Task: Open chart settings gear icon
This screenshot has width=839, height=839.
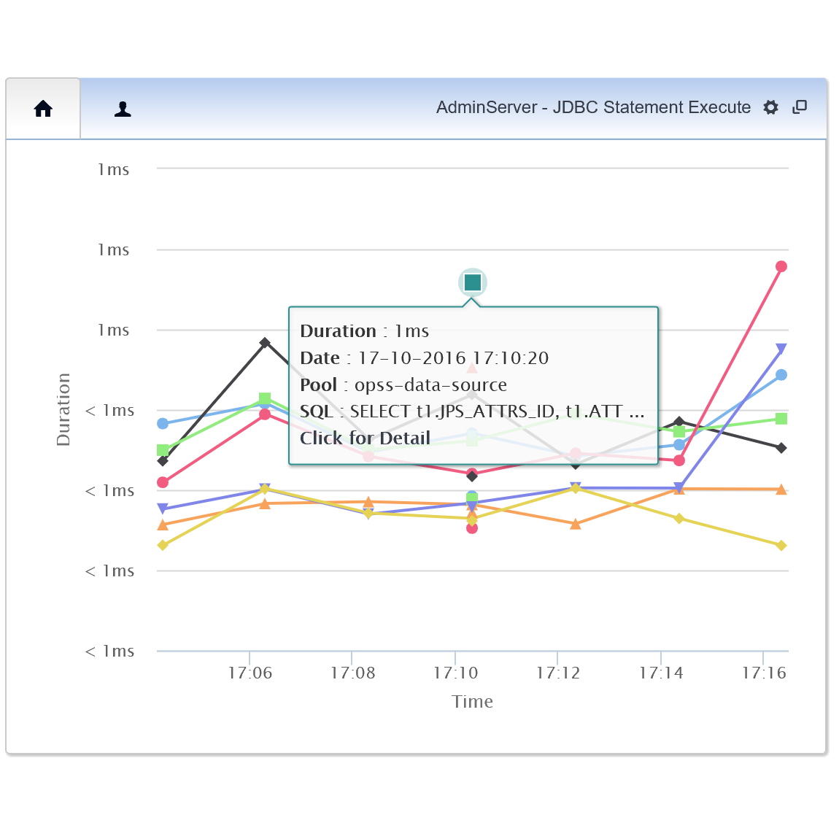Action: (x=770, y=107)
